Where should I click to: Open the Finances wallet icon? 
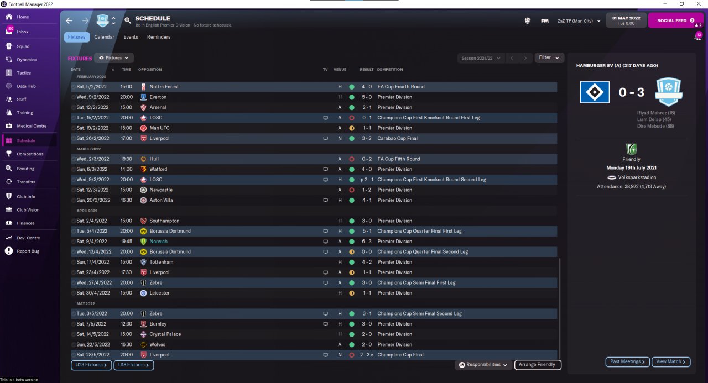click(9, 223)
